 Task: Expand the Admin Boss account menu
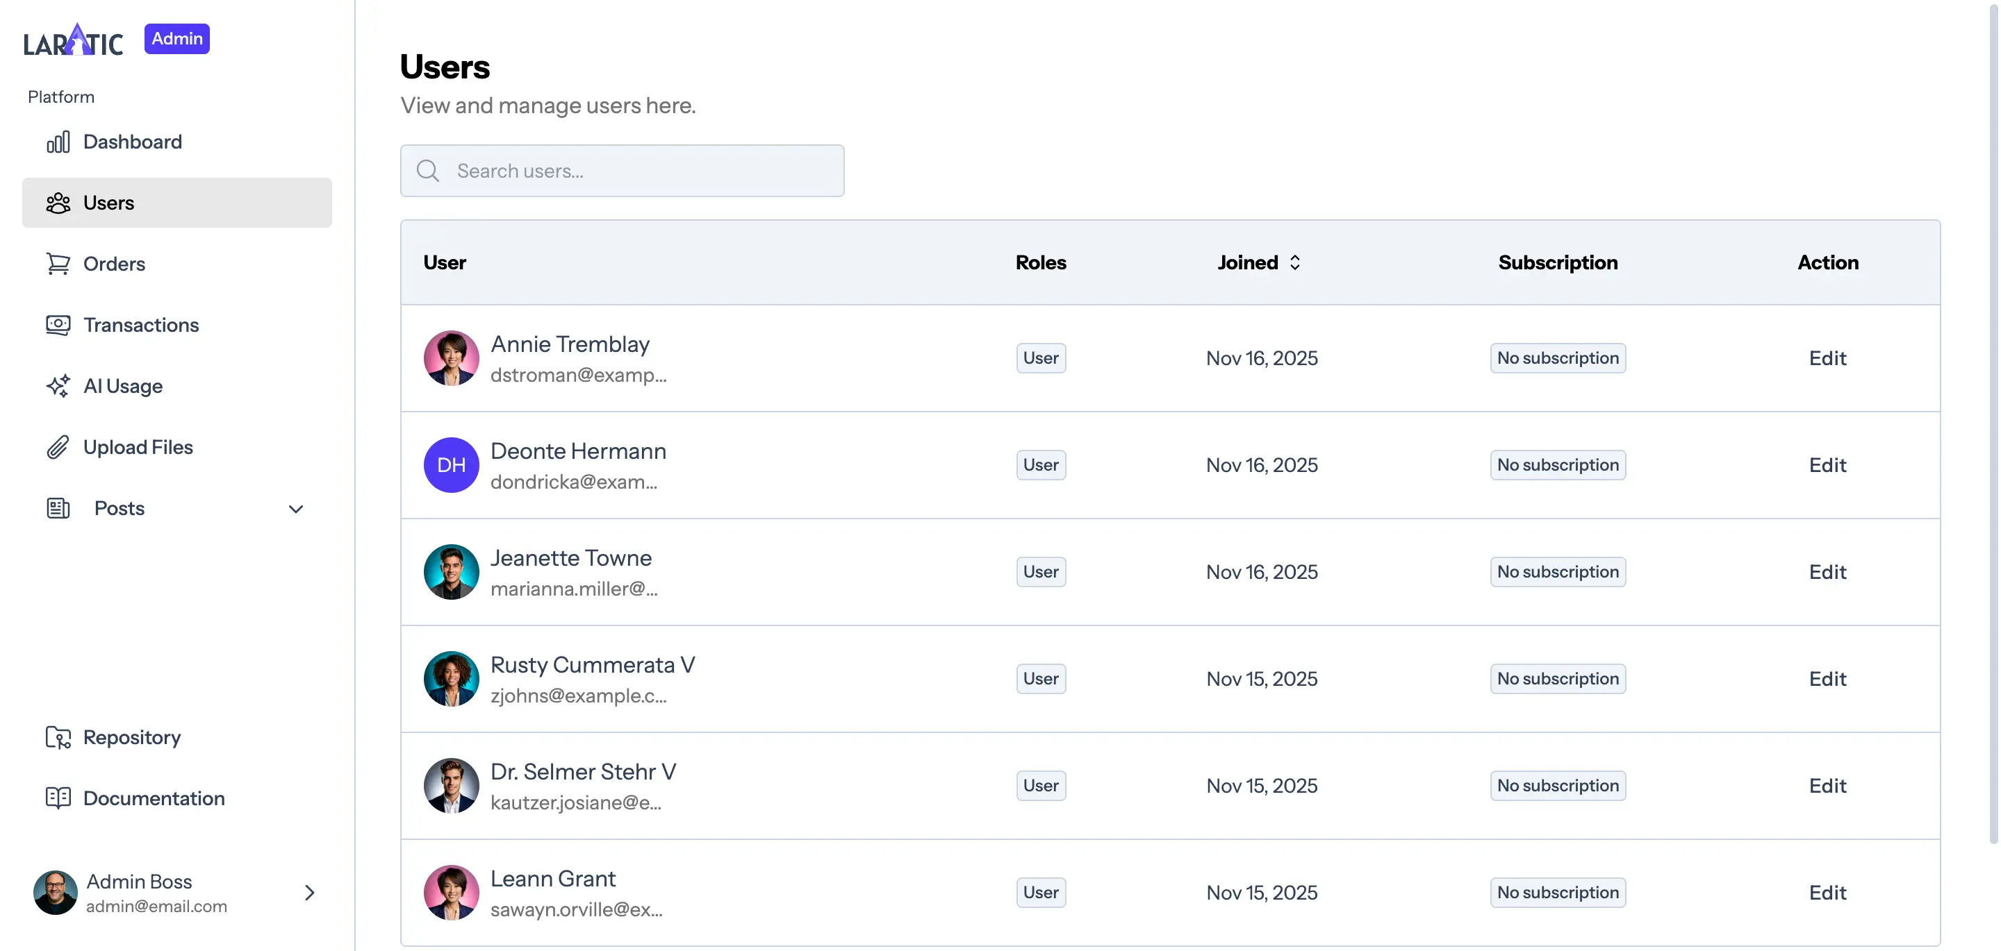pos(309,893)
